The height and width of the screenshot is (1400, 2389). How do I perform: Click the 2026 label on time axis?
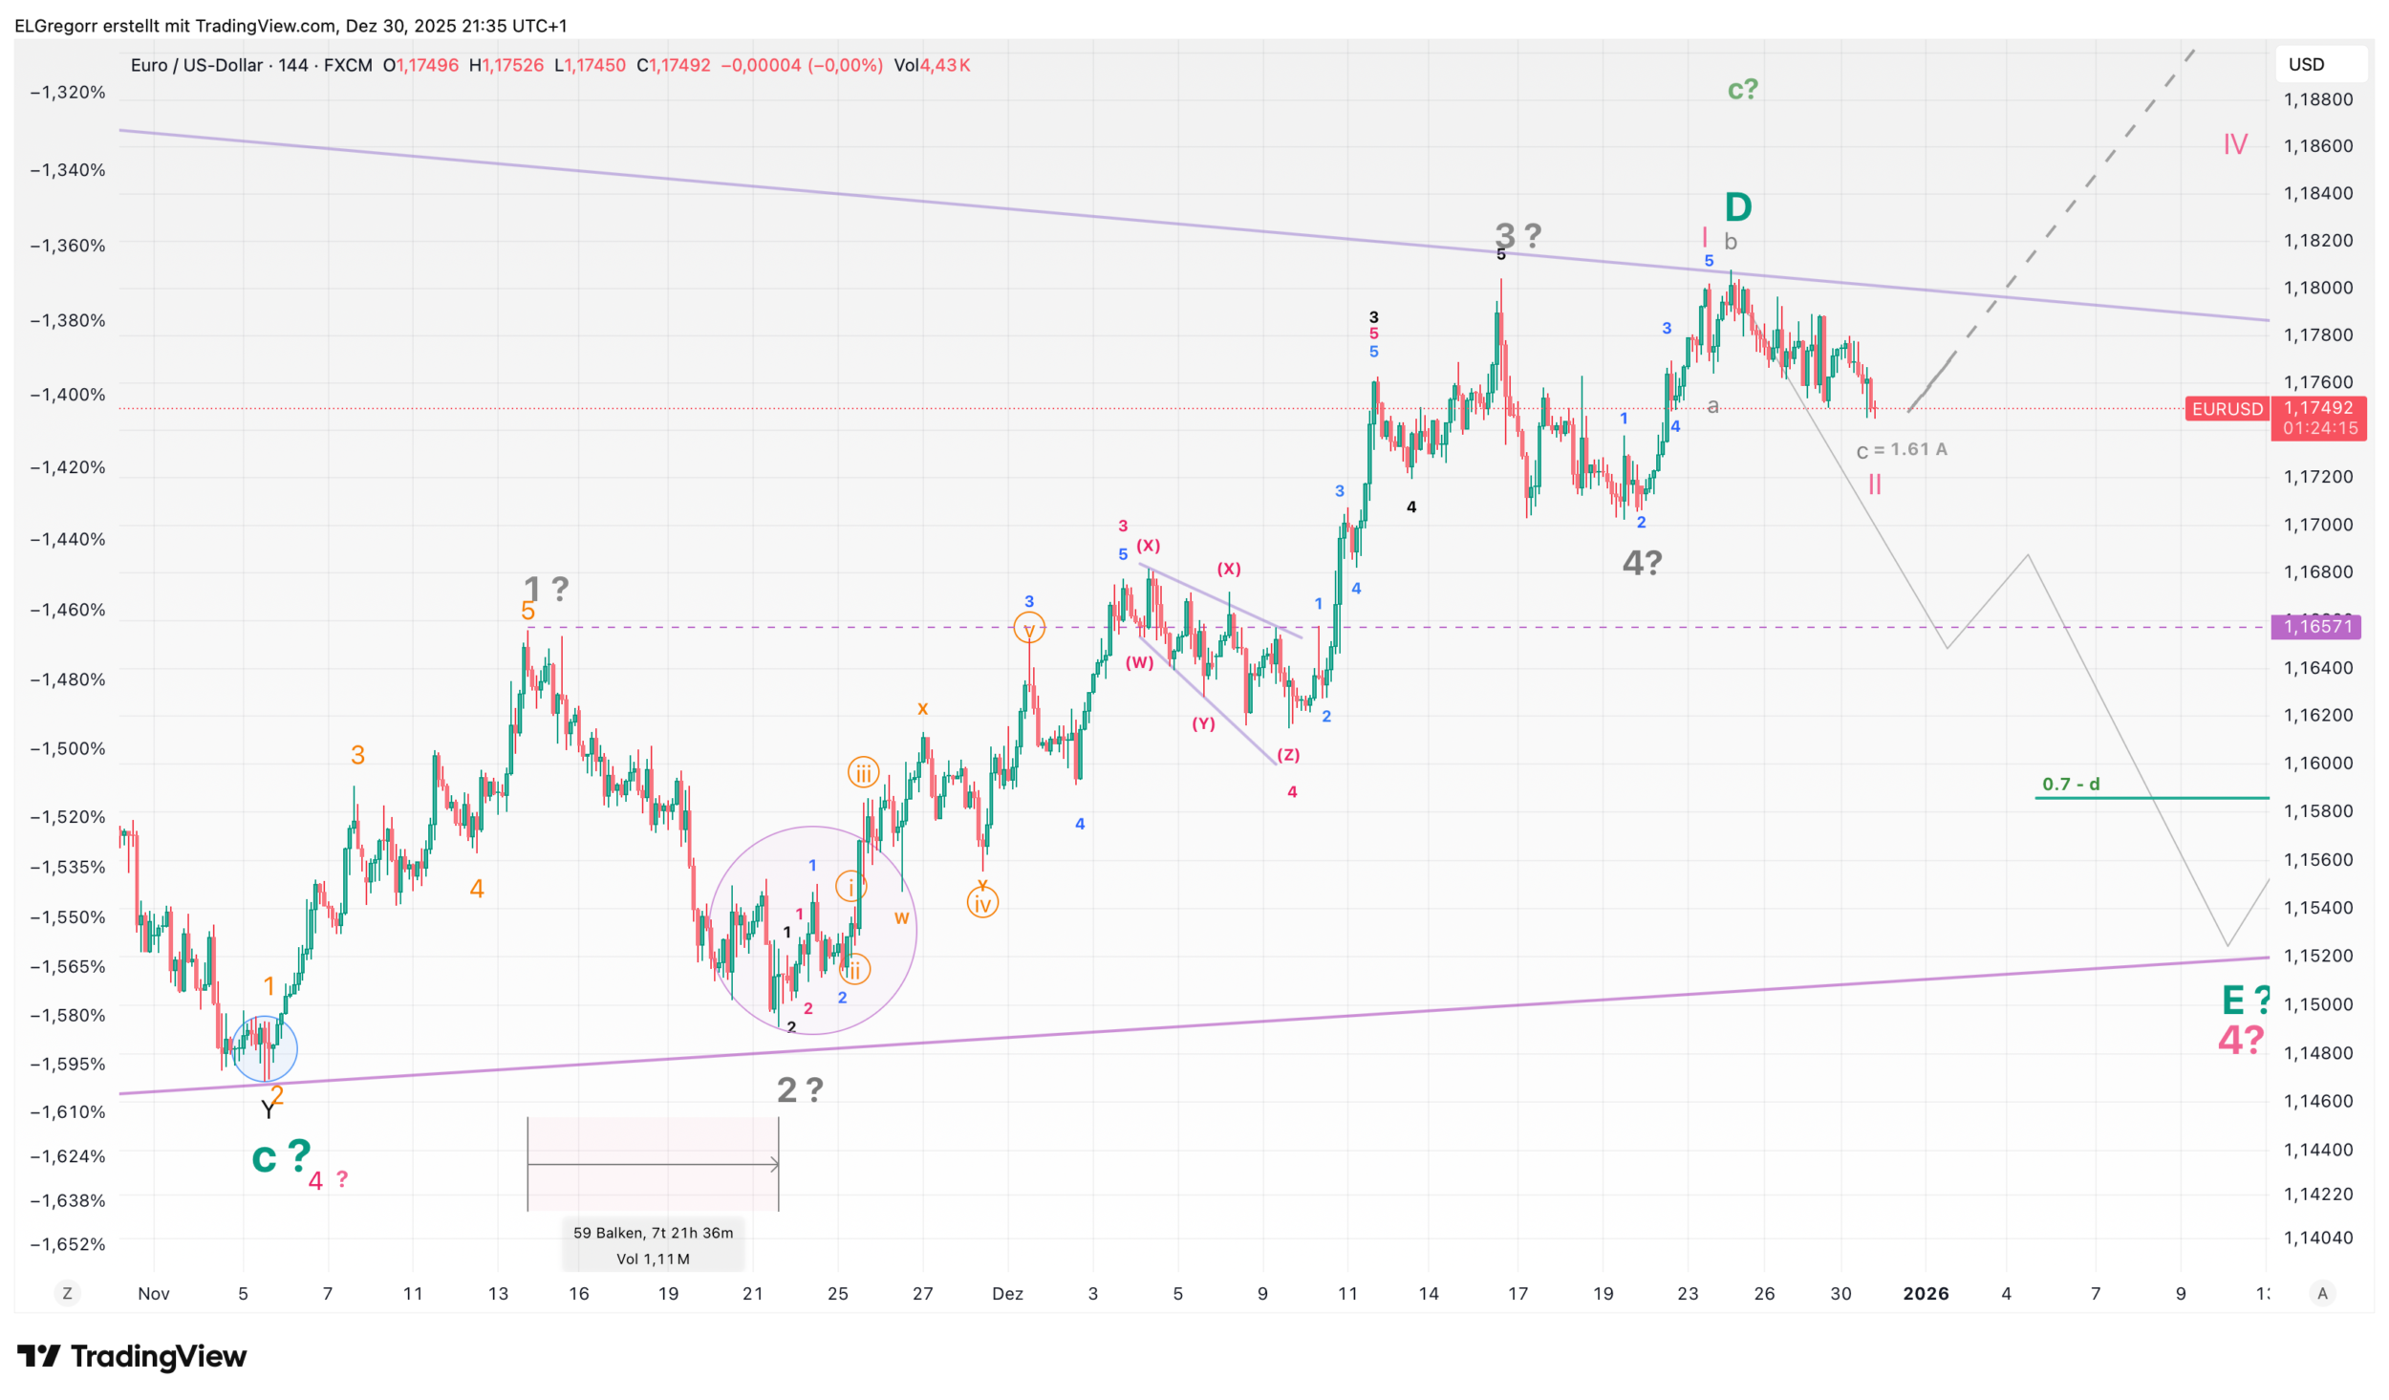pyautogui.click(x=1925, y=1293)
